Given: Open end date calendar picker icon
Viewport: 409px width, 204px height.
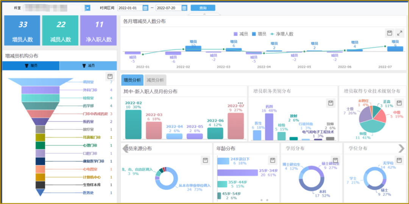Looking at the screenshot, I should coord(184,8).
